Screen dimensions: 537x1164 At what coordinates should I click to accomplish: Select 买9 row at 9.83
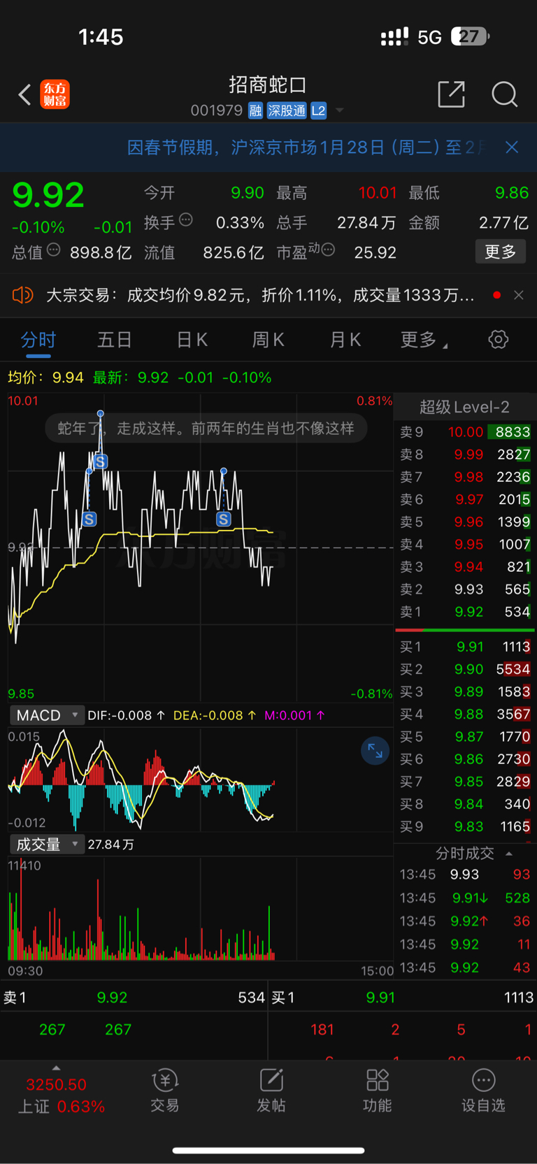click(x=465, y=826)
